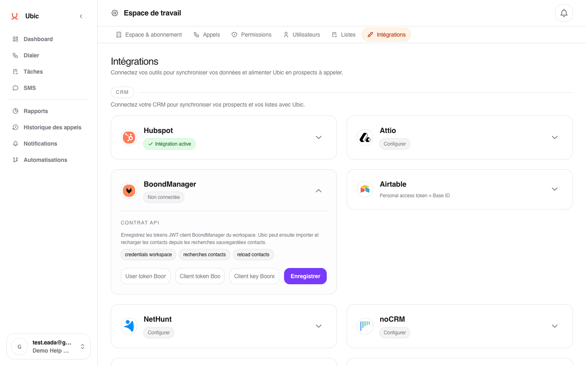Click the Enregistrer button
The image size is (586, 366).
305,276
